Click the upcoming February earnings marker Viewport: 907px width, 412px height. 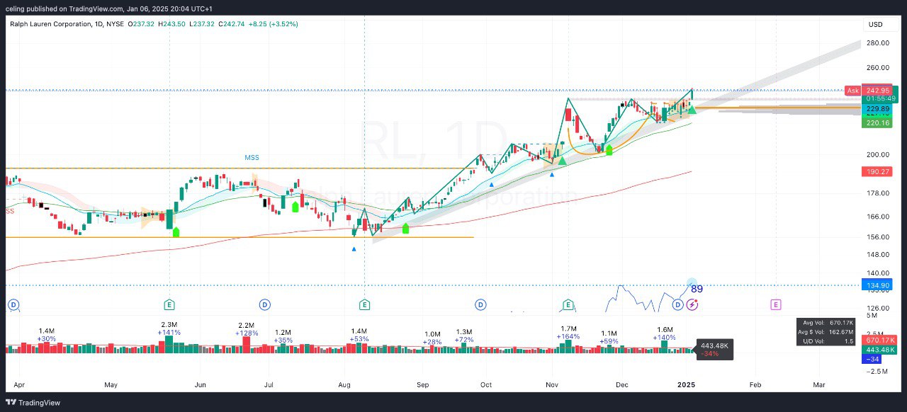point(776,304)
